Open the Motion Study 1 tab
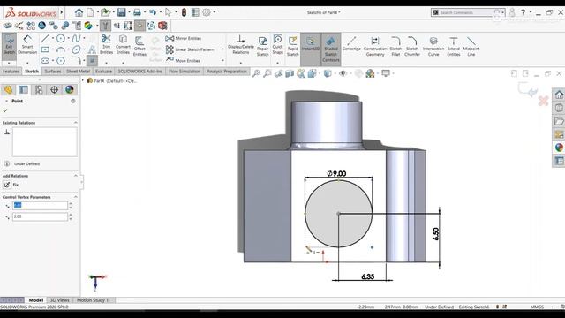 (93, 300)
